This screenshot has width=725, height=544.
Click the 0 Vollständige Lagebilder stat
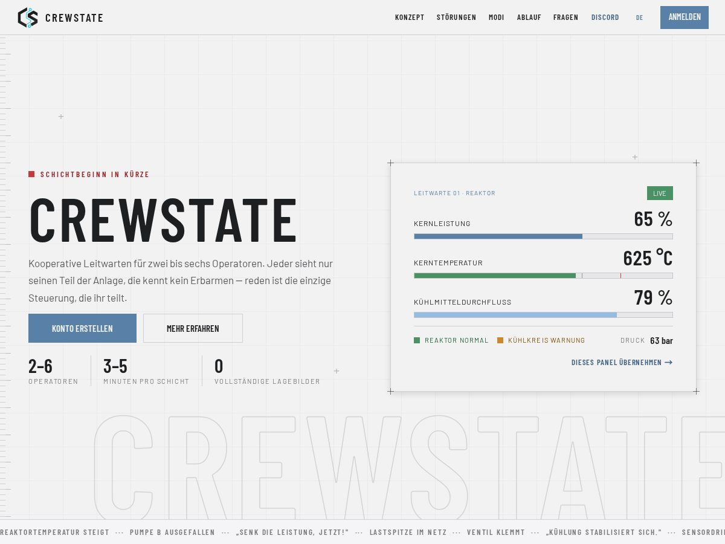pos(267,371)
